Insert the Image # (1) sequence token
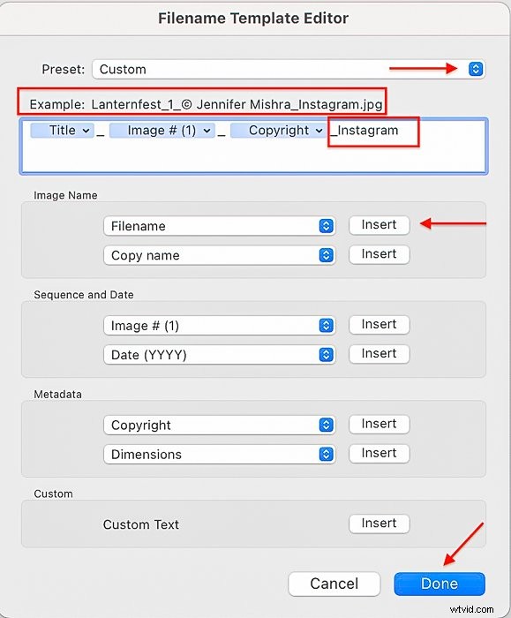Image resolution: width=511 pixels, height=618 pixels. click(x=379, y=325)
